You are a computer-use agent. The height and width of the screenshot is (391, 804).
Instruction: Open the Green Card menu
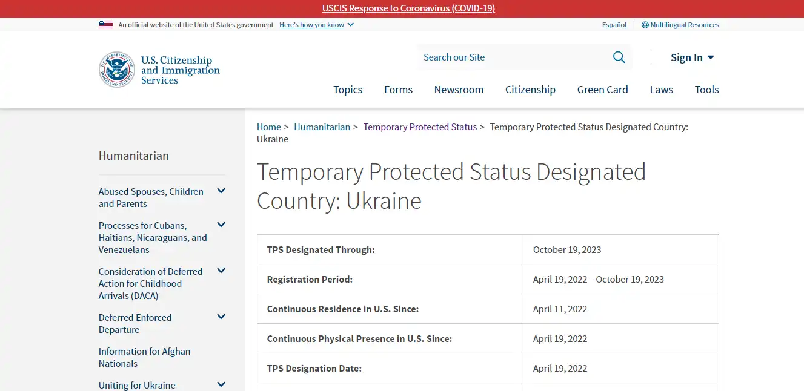coord(602,90)
